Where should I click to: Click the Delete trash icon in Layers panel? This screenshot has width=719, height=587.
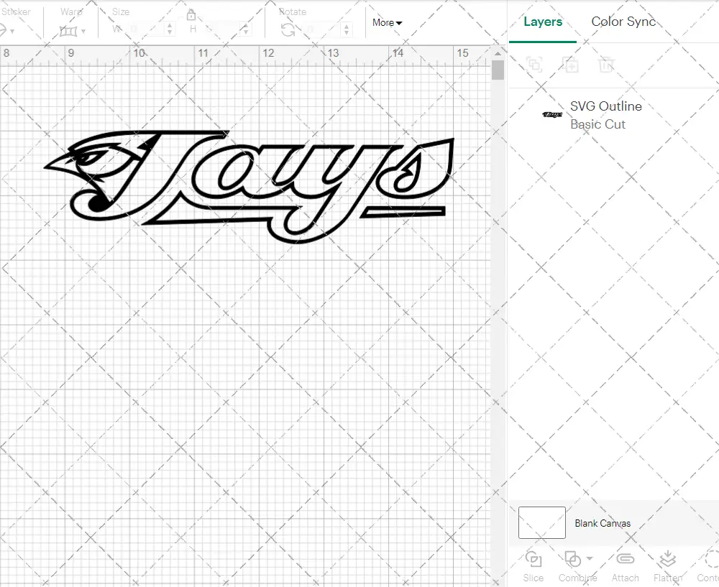[606, 65]
